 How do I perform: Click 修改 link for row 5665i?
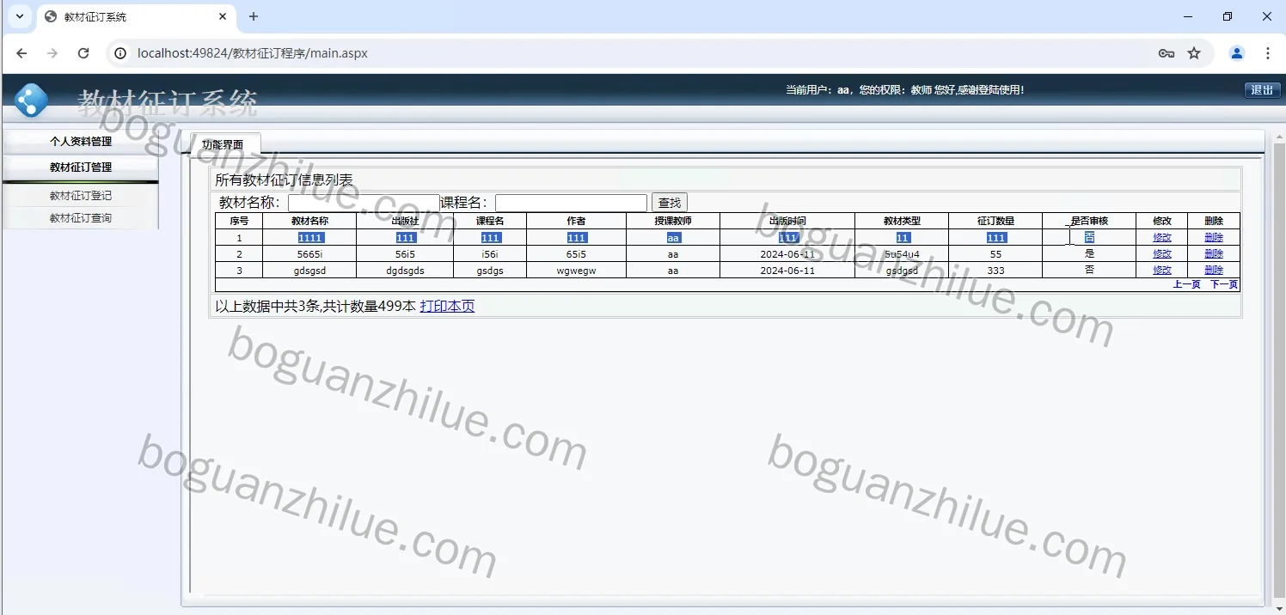pyautogui.click(x=1162, y=254)
